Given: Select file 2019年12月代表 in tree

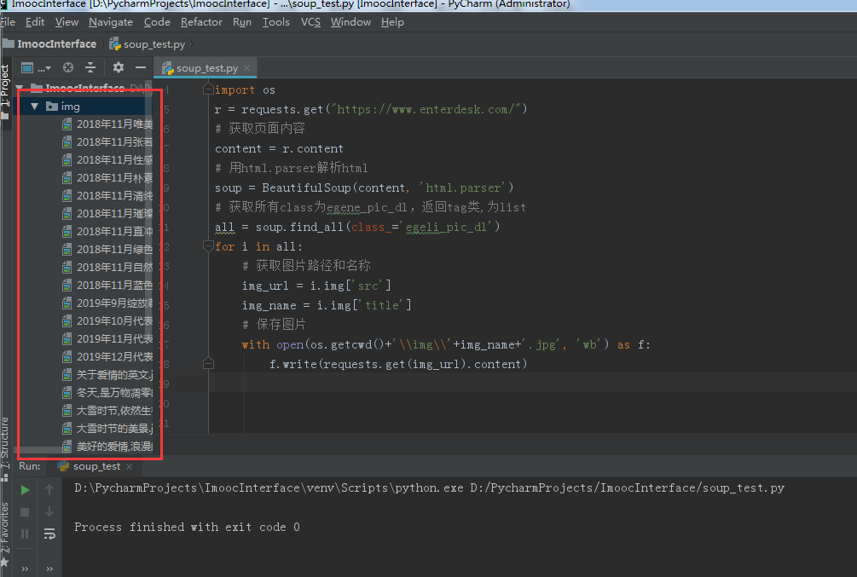Looking at the screenshot, I should pyautogui.click(x=107, y=357).
